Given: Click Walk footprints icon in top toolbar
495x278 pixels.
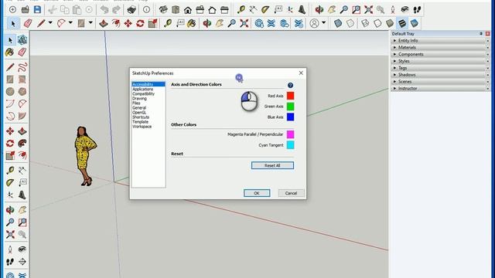Looking at the screenshot, I should coord(417,10).
